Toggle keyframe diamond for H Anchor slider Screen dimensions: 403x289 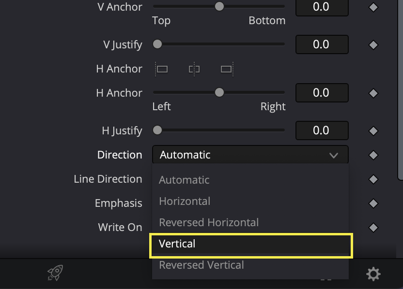373,93
